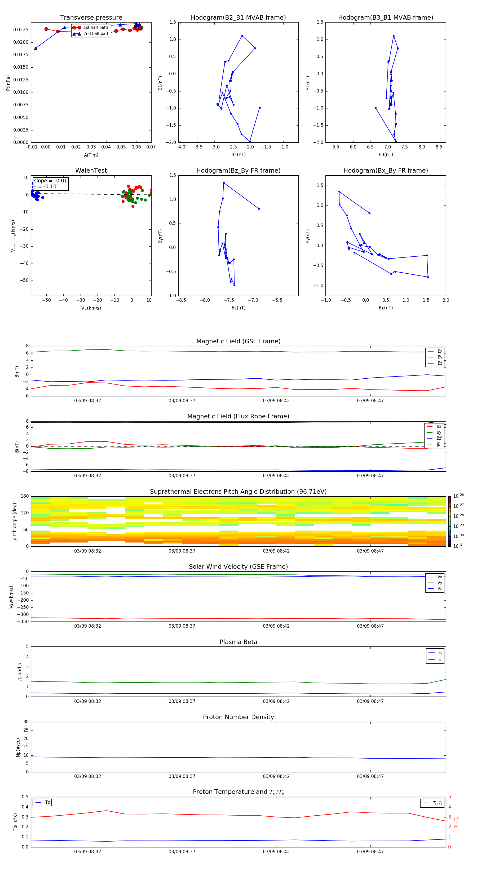Click the 'Hodogram(Bx_By FR frame)' title
477x875 pixels.
[x=386, y=170]
